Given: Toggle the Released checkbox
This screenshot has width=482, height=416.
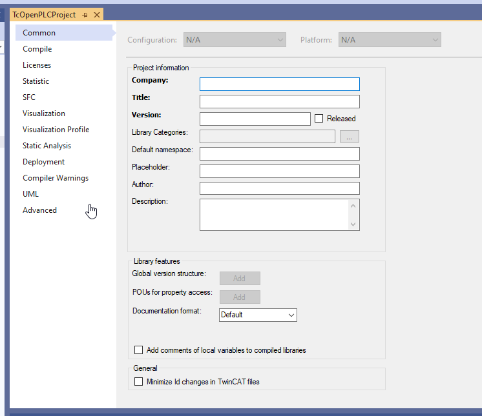Looking at the screenshot, I should [319, 119].
